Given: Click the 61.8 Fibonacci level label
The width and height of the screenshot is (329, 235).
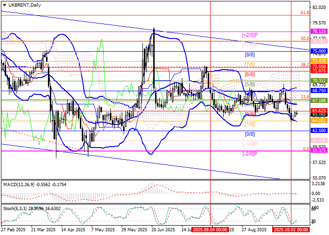Looking at the screenshot, I should (x=305, y=13).
